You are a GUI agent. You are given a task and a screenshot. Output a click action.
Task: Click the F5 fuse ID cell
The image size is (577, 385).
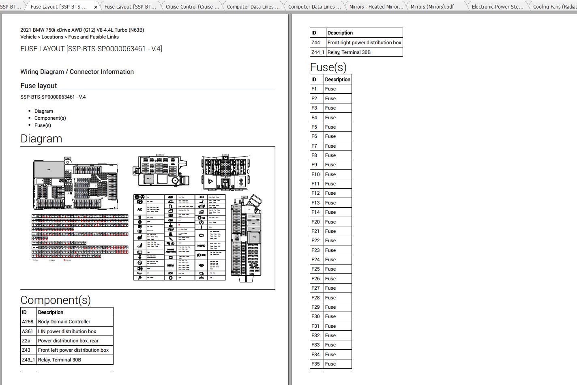pyautogui.click(x=317, y=127)
